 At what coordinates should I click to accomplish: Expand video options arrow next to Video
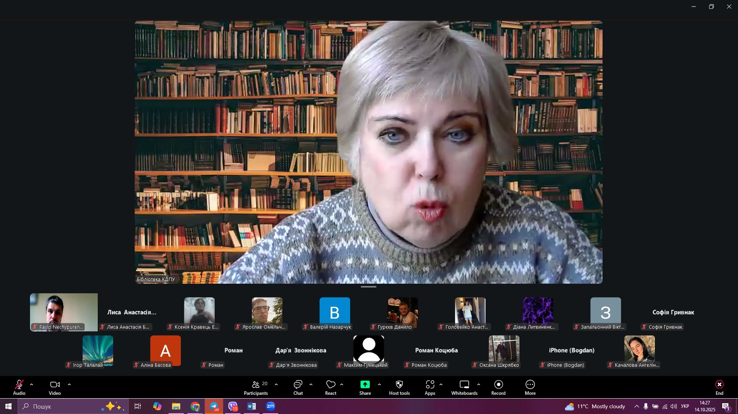point(69,384)
